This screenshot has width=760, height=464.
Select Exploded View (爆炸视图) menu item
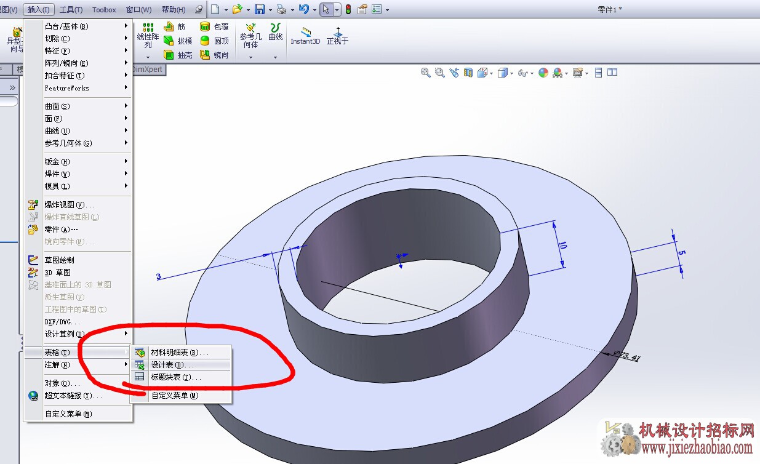pyautogui.click(x=78, y=205)
